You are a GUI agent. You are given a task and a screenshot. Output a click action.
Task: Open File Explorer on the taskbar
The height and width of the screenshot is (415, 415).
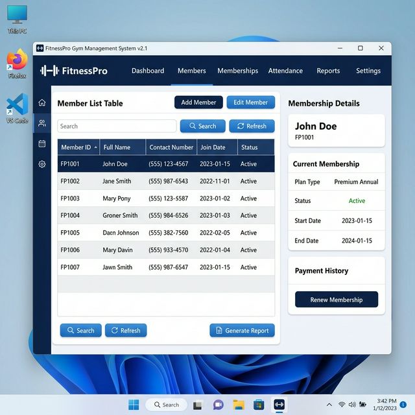[x=239, y=405]
